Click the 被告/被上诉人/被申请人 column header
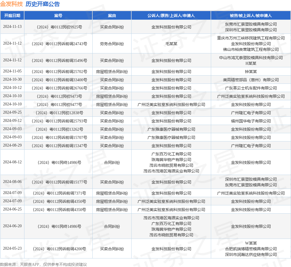This screenshot has height=267, width=291. pyautogui.click(x=251, y=16)
